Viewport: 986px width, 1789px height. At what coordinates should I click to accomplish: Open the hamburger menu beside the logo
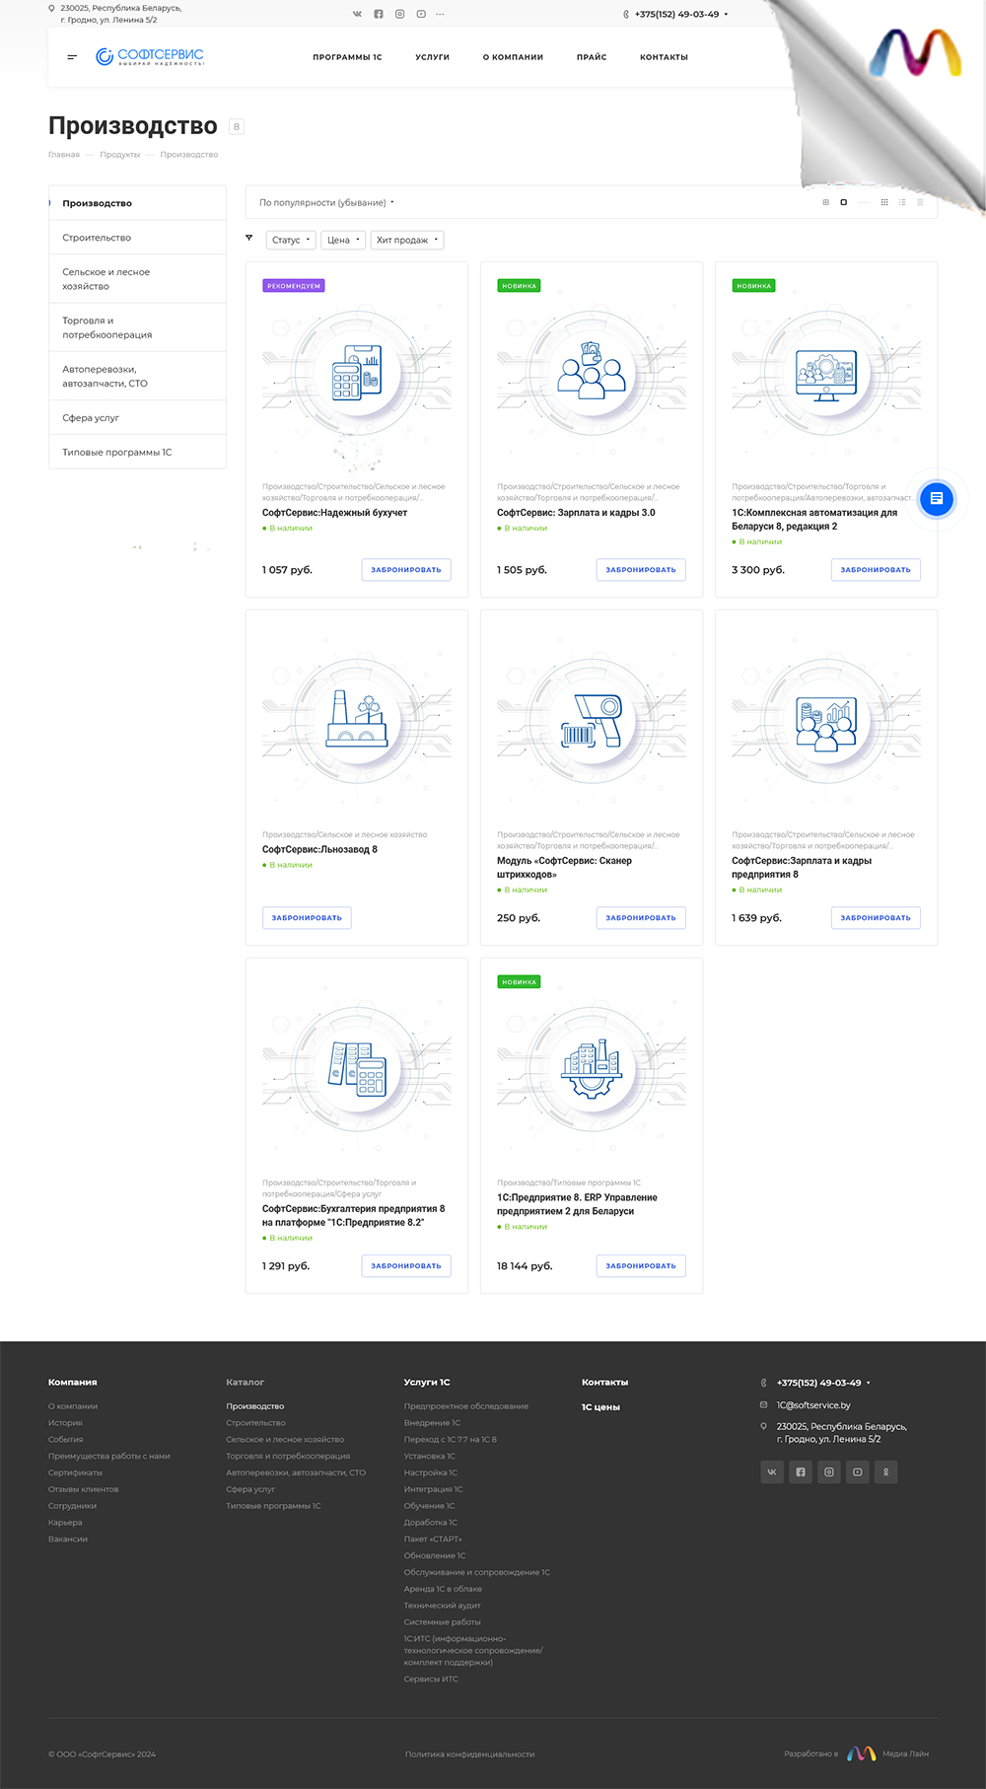click(x=72, y=57)
